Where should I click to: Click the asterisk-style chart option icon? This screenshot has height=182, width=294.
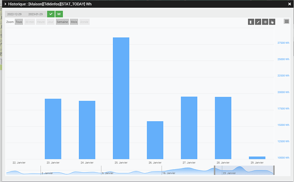pyautogui.click(x=265, y=22)
